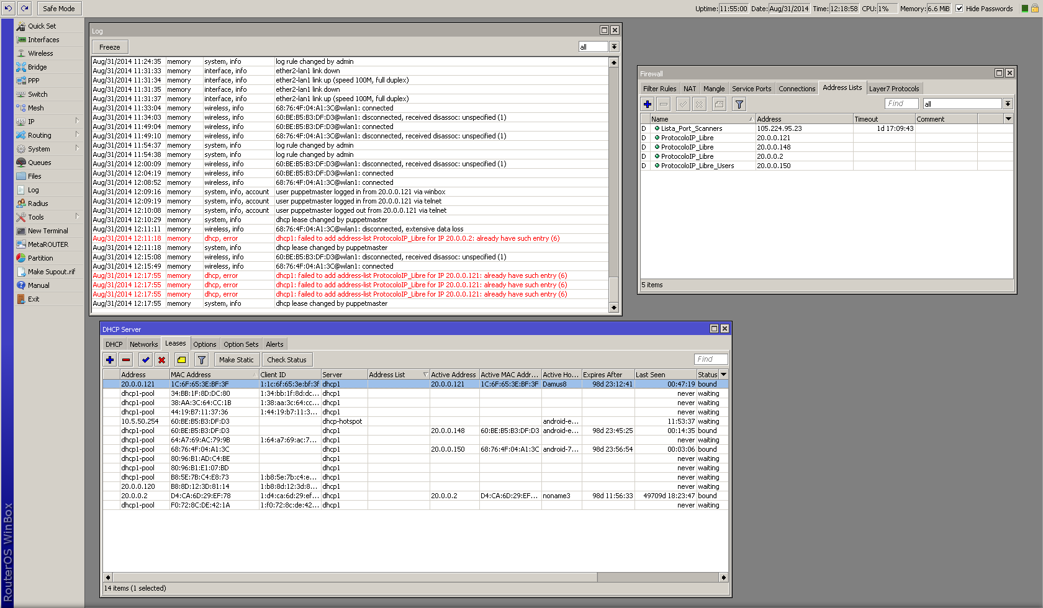
Task: Maximize the Log window
Action: 604,30
